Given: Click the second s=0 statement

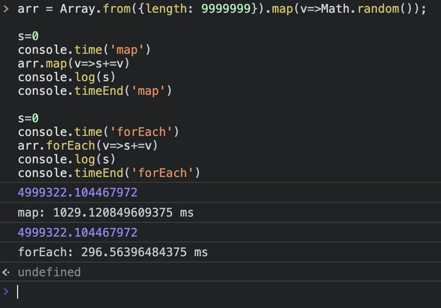Looking at the screenshot, I should [28, 118].
